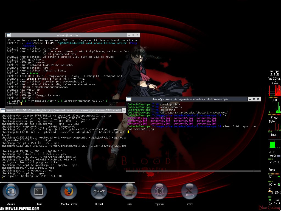
Task: Click screen06.jpg in the ls output
Action: pyautogui.click(x=160, y=124)
